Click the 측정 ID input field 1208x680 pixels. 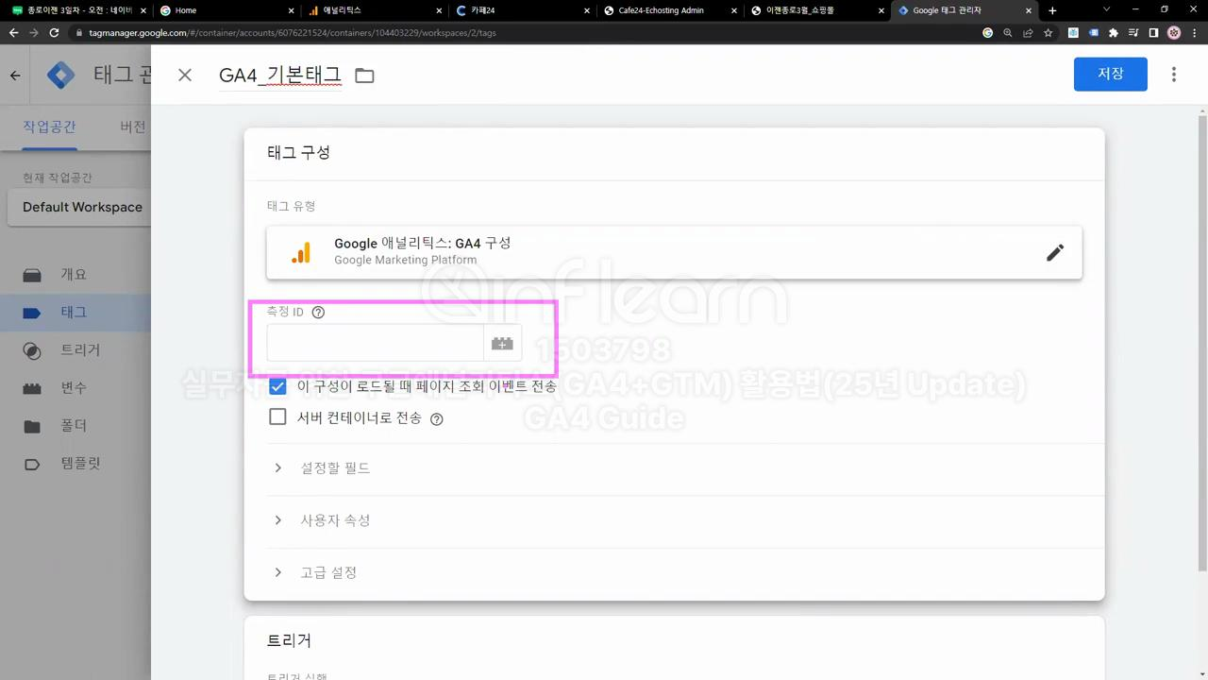376,344
